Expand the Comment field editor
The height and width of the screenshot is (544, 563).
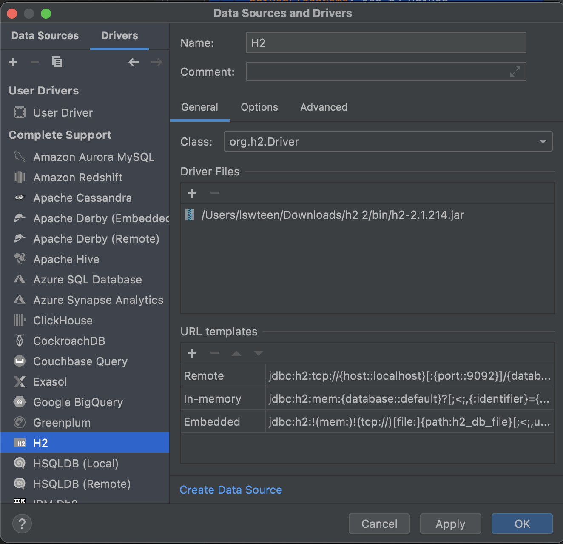pyautogui.click(x=515, y=72)
